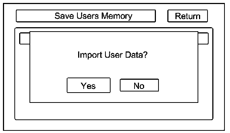Screen dimensions: 230x133
Task: Choose Yes in the Import User Data dialog
Action: tap(88, 85)
